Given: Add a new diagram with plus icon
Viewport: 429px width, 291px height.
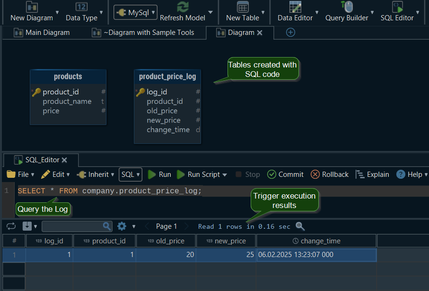Looking at the screenshot, I should pyautogui.click(x=290, y=33).
